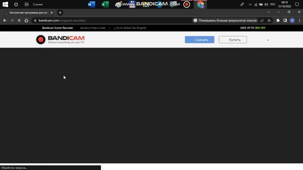Open the volume control in tray

pos(266,4)
